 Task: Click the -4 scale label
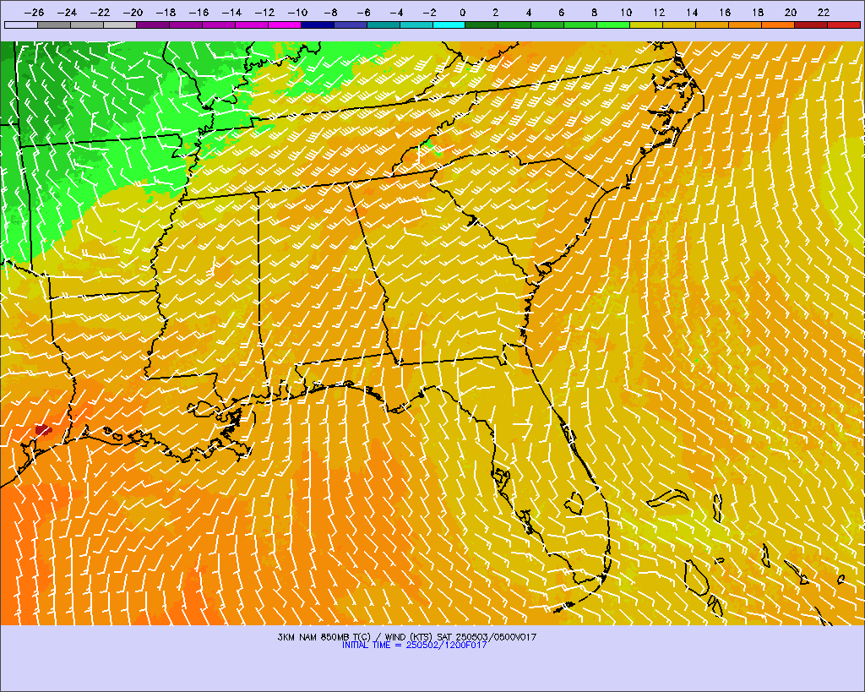click(397, 12)
